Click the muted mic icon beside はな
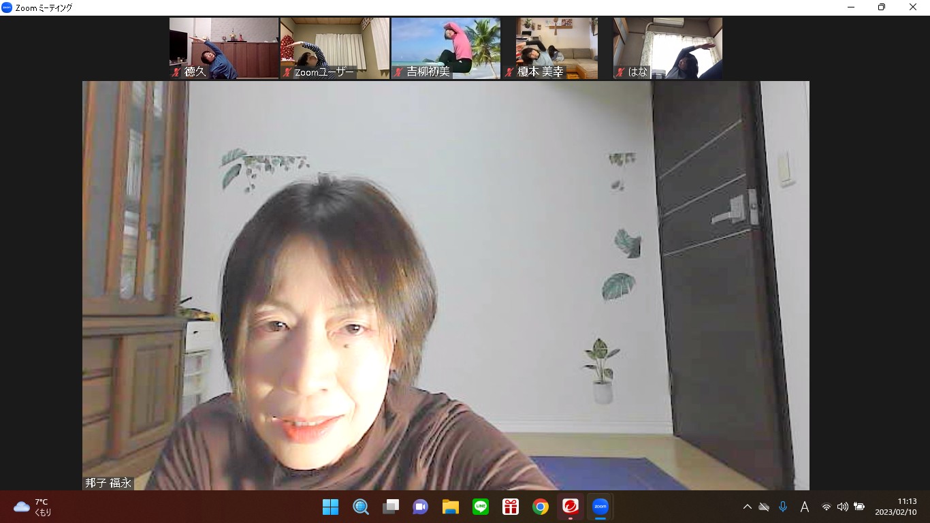Image resolution: width=930 pixels, height=523 pixels. click(x=620, y=72)
